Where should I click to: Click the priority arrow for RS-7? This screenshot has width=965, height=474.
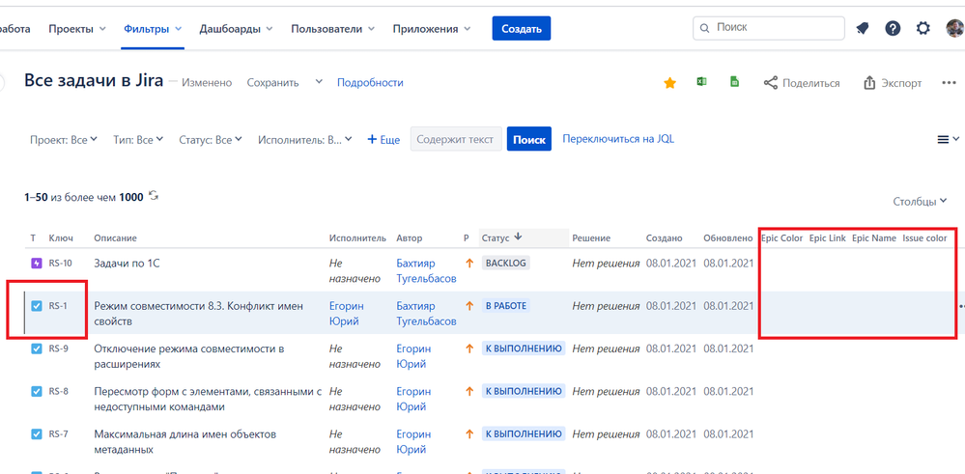pyautogui.click(x=468, y=434)
